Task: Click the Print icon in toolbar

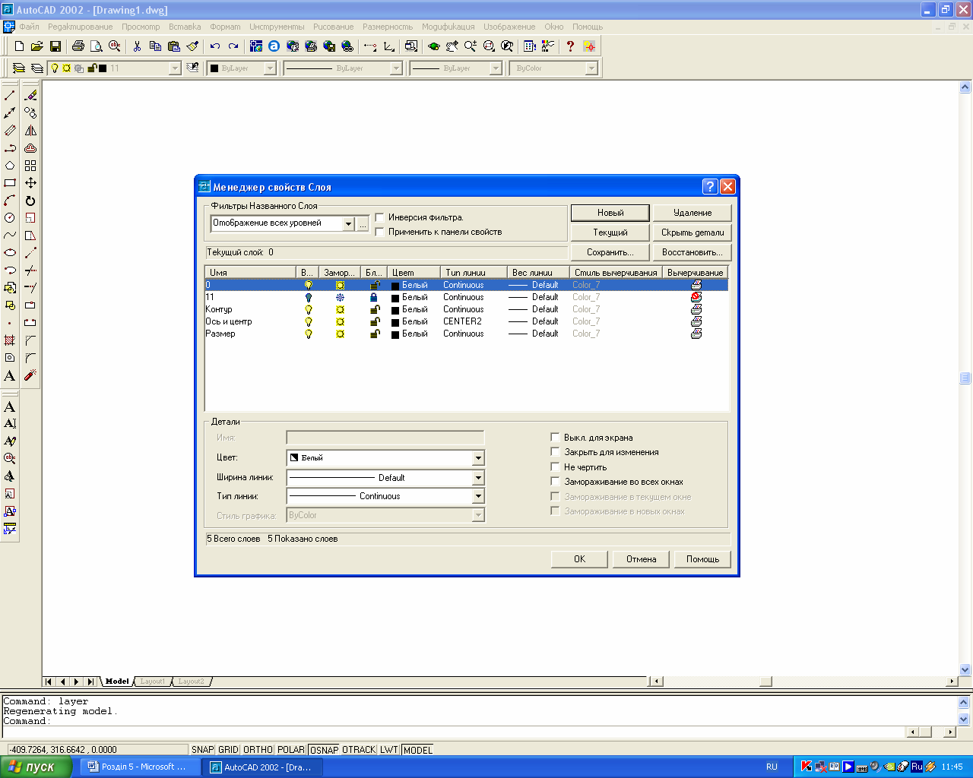Action: click(x=78, y=46)
